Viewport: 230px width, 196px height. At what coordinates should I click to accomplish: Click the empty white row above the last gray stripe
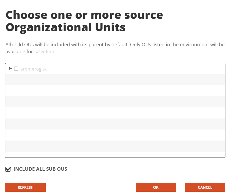click(x=115, y=135)
